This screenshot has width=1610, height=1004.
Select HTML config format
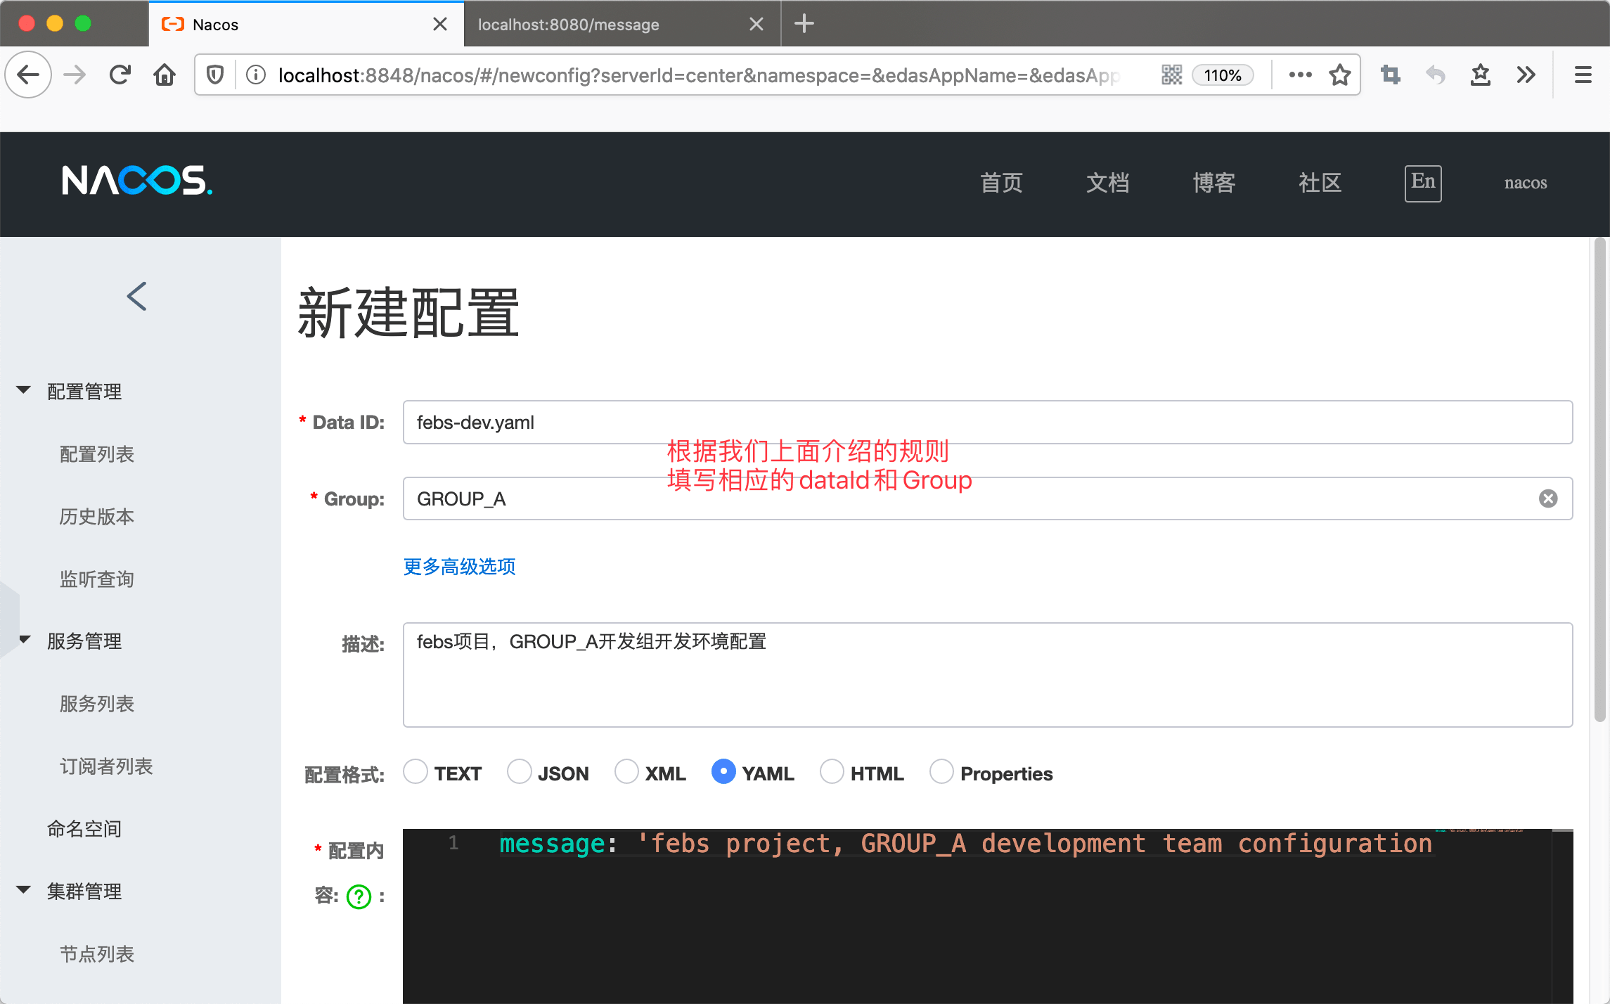point(832,771)
